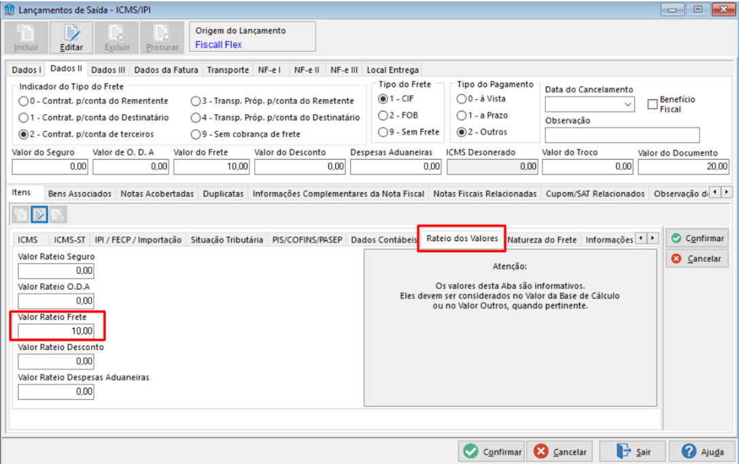The image size is (739, 464).
Task: Open the Dados da Fatura tab
Action: 166,70
